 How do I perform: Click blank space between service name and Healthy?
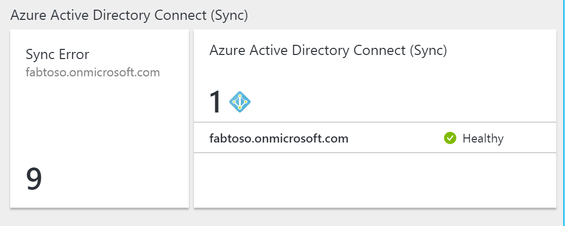(396, 138)
